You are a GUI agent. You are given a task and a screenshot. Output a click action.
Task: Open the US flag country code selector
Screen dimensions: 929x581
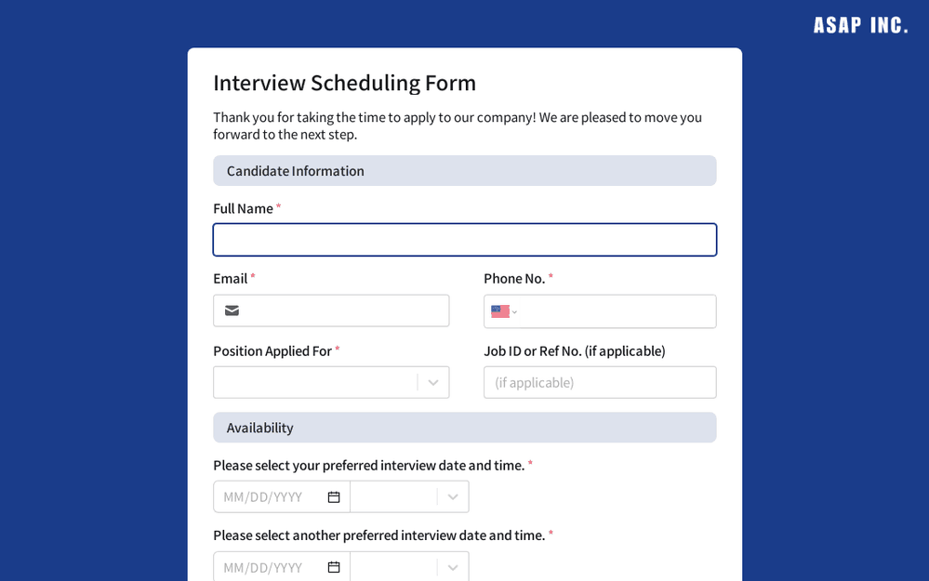(x=503, y=311)
